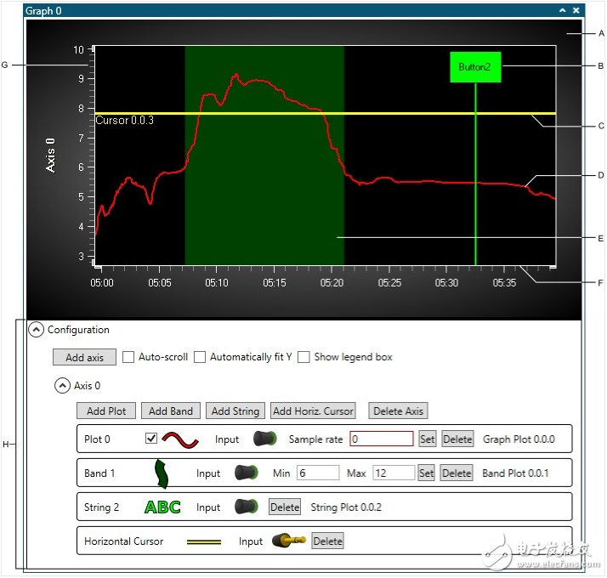Click the green Button2 marker on graph

475,67
